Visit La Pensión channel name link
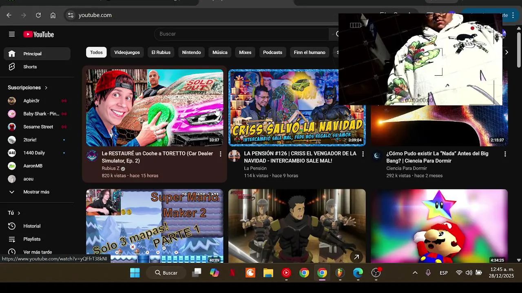Image resolution: width=522 pixels, height=293 pixels. (x=255, y=168)
